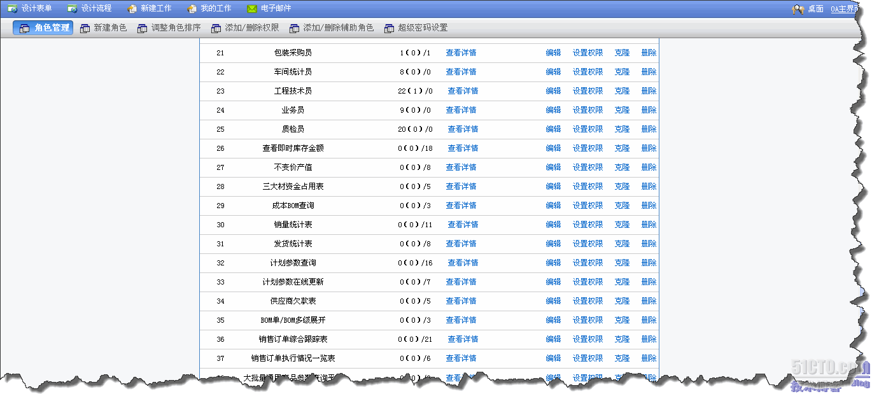Delete (删除) the 质检员 role

pos(649,129)
